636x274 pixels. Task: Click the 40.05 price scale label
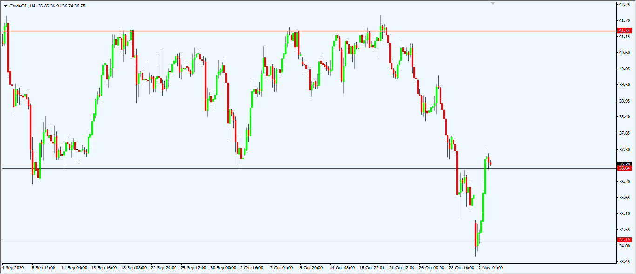tap(624, 68)
